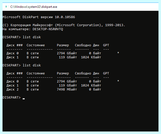This screenshot has height=134, width=161.
Task: Click the title text C:\Windows\system32\diskpart.exe
Action: [34, 7]
